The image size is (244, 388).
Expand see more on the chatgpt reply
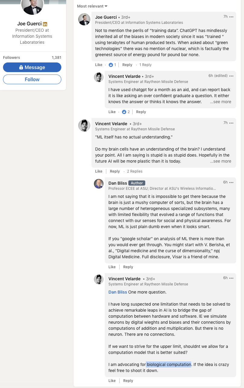(220, 102)
